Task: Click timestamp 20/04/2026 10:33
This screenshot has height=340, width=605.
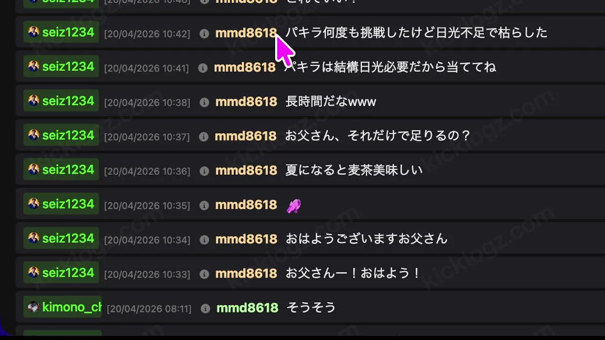Action: point(147,274)
